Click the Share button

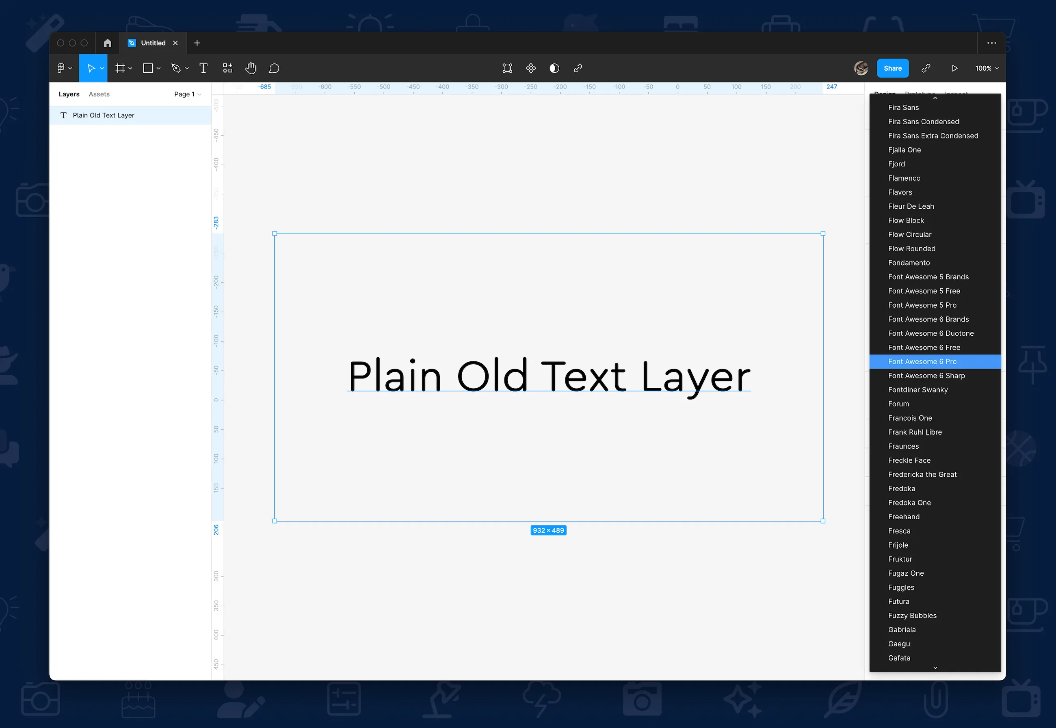click(x=893, y=68)
